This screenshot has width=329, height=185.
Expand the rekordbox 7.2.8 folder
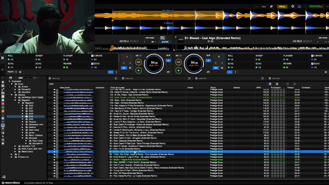pos(15,146)
